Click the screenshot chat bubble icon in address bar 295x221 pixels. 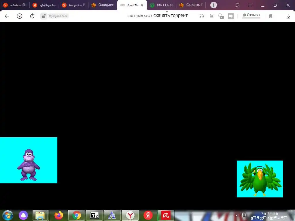231,16
